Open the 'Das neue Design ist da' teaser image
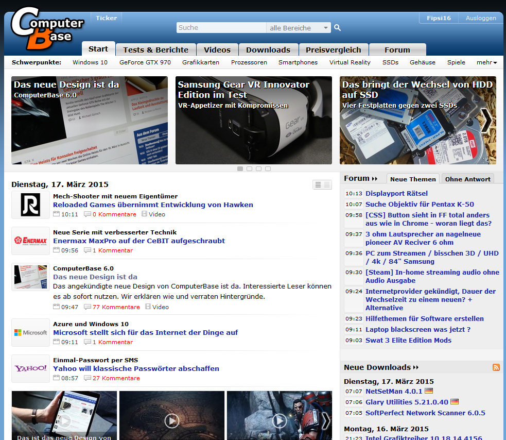Viewport: 506px width, 440px height. pyautogui.click(x=90, y=120)
